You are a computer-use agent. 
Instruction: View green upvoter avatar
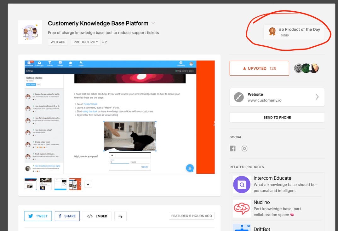[x=306, y=68]
